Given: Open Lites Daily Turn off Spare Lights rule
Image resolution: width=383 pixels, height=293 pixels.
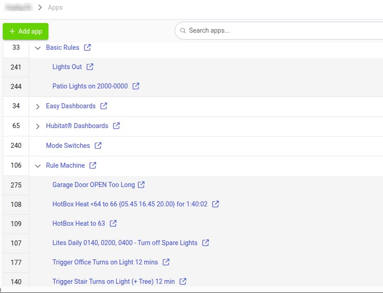Looking at the screenshot, I should pos(124,243).
